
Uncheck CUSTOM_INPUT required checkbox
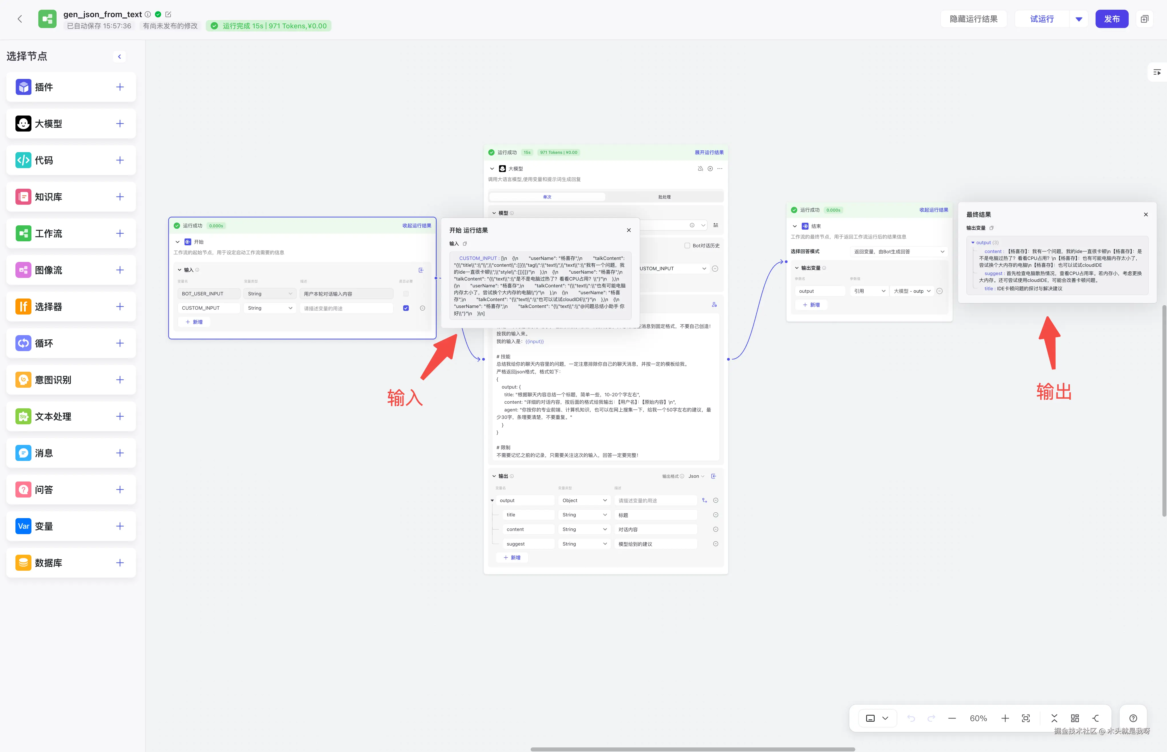(x=406, y=308)
